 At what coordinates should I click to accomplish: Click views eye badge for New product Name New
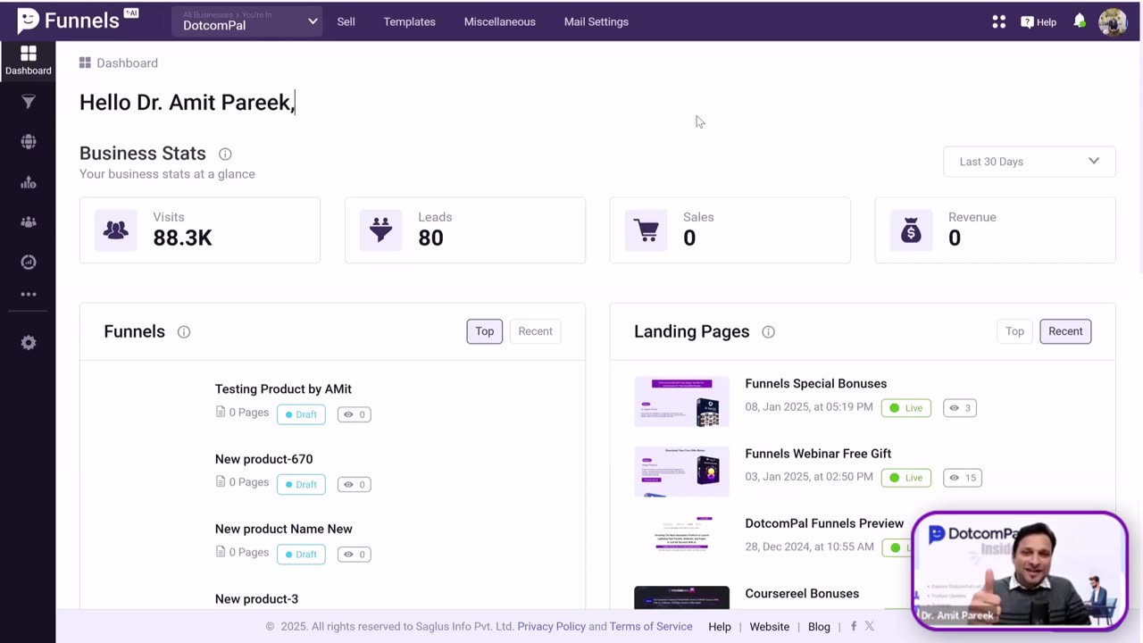354,554
